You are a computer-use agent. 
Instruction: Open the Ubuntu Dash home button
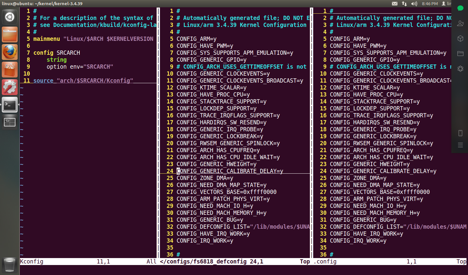tap(9, 17)
